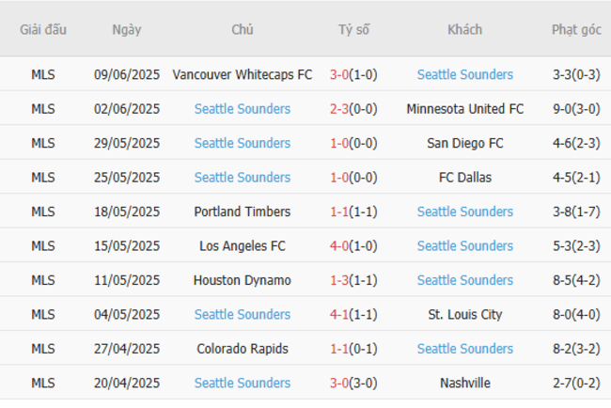Click the Vancouver Whitecaps FC team name
Image resolution: width=611 pixels, height=408 pixels.
243,74
